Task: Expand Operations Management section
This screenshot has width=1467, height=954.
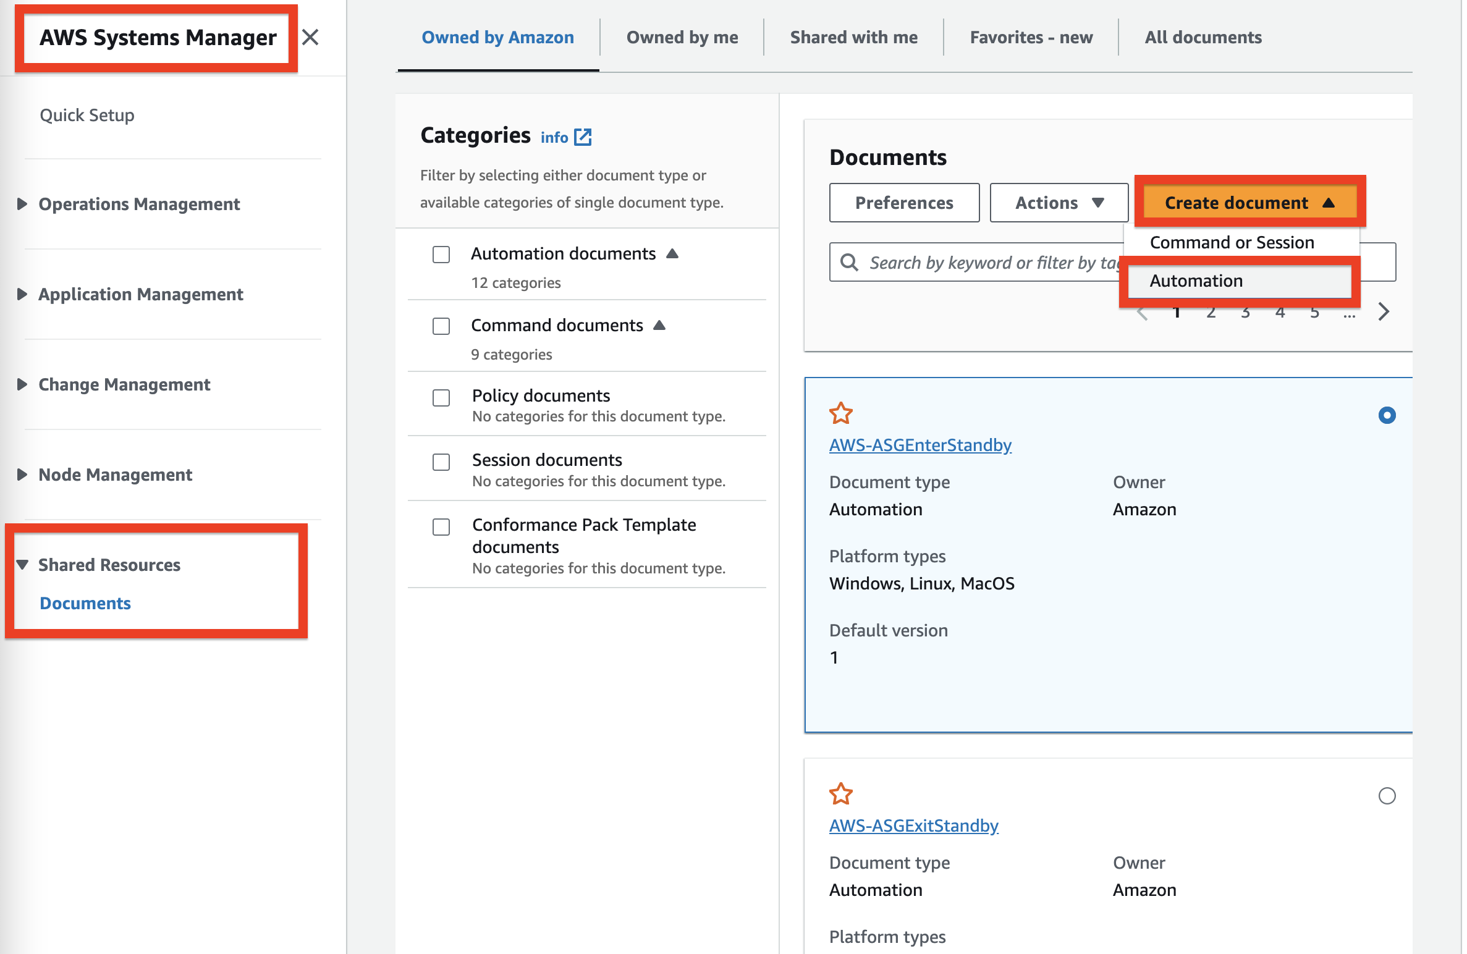Action: point(22,204)
